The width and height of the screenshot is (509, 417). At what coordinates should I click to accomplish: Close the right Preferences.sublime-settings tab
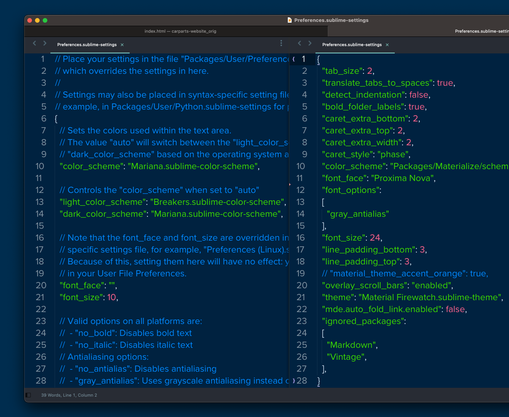point(387,45)
